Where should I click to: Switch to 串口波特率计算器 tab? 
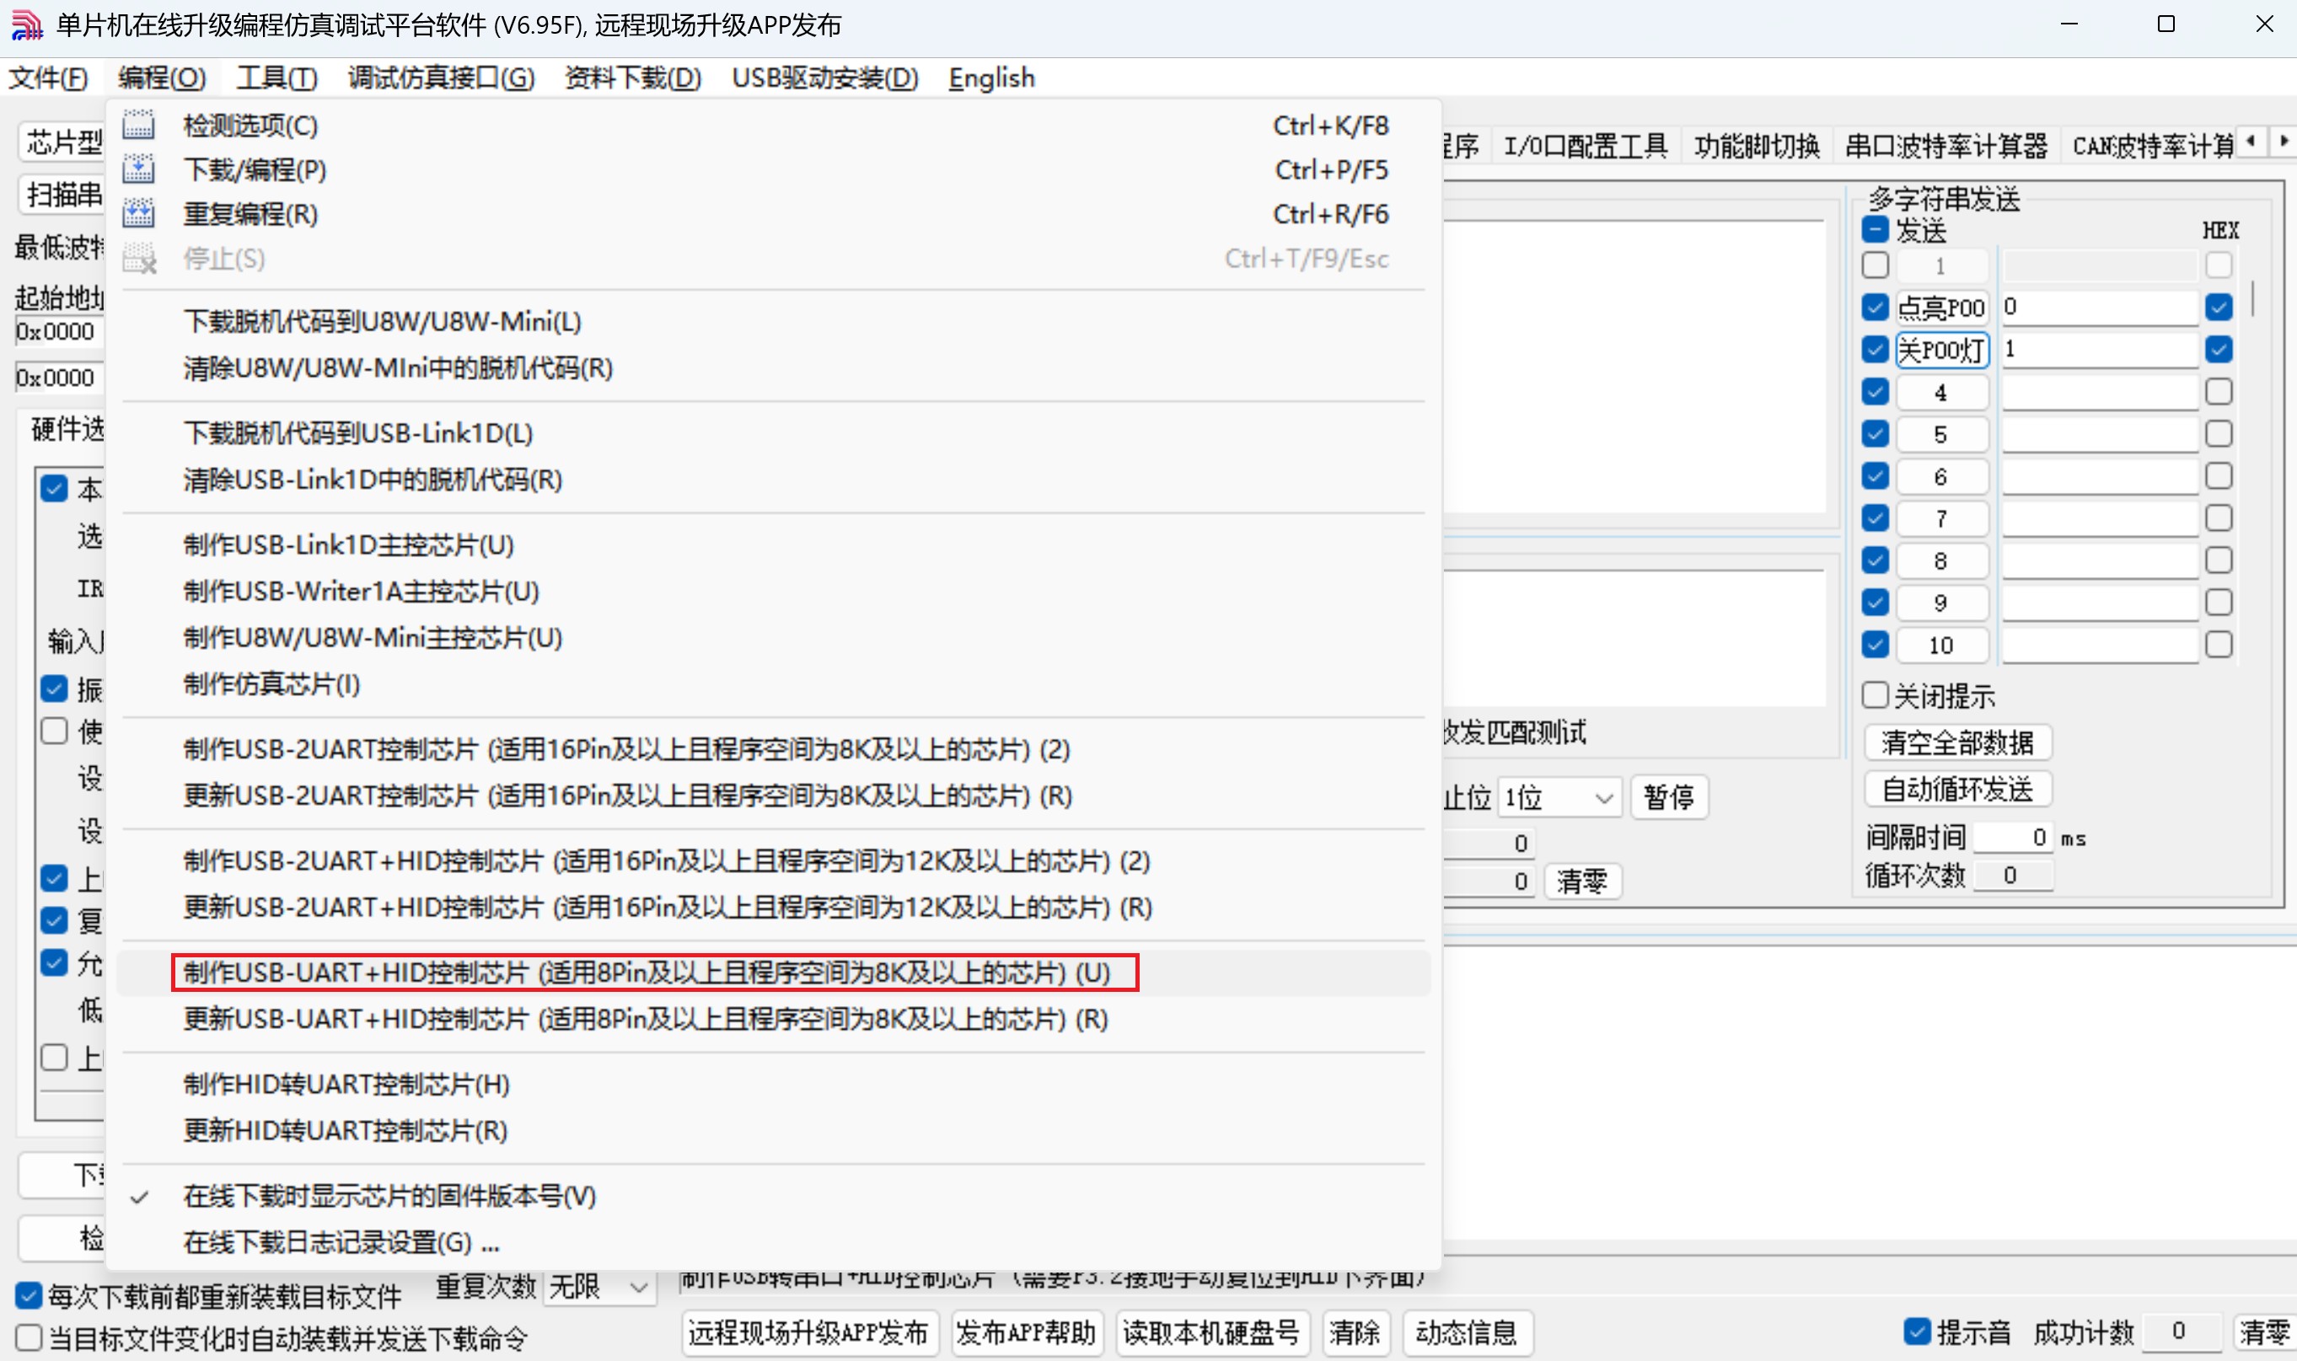tap(1945, 145)
